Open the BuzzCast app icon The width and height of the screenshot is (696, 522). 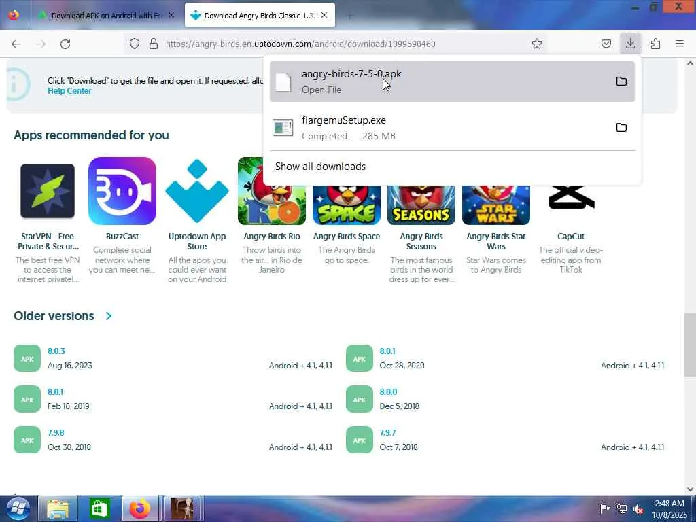coord(122,191)
